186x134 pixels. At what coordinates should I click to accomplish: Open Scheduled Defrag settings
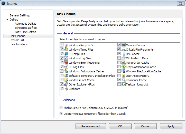coord(26,28)
